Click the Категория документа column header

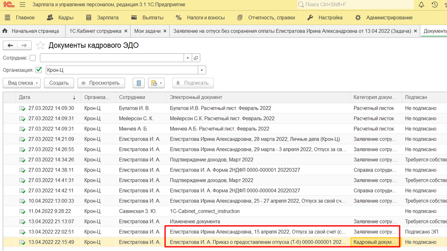(x=376, y=97)
